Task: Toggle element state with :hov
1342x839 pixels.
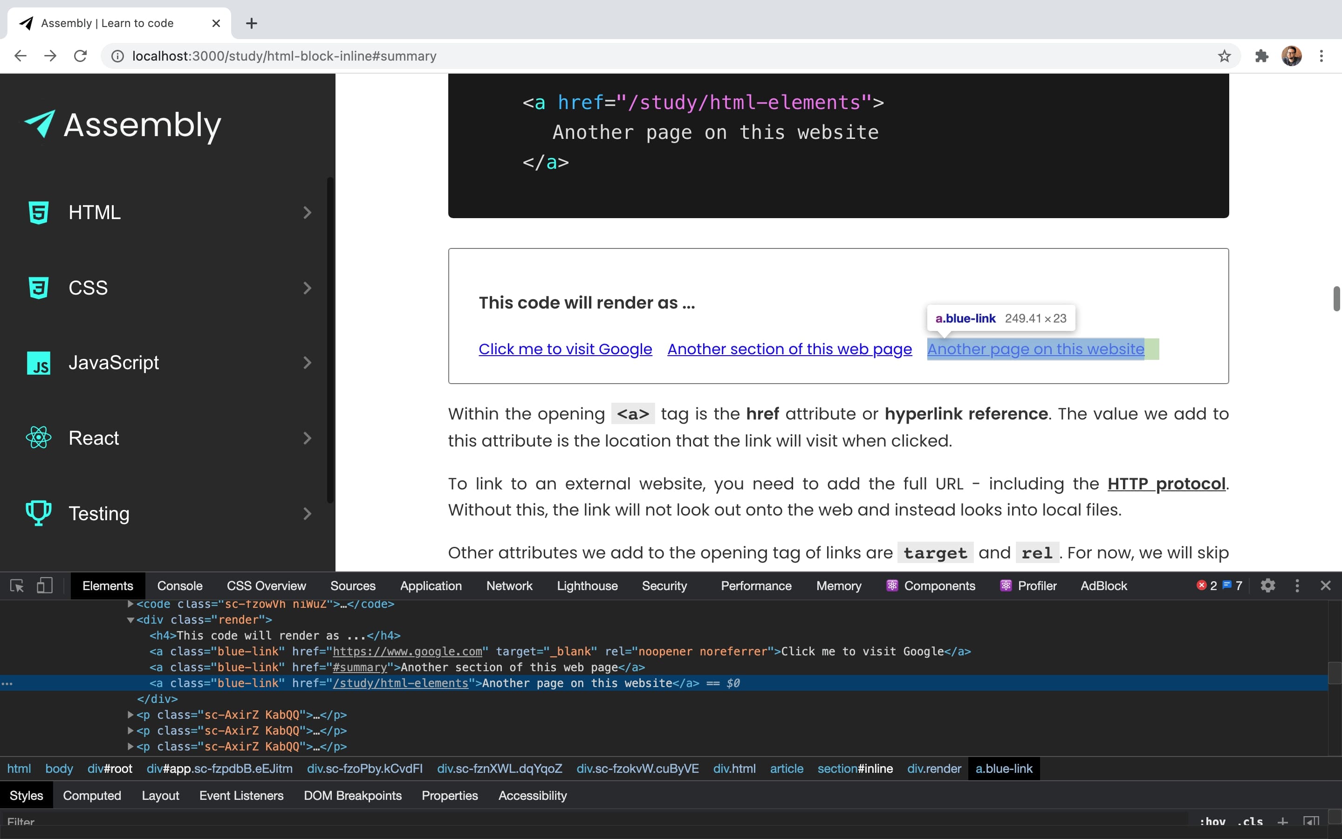Action: [x=1212, y=822]
